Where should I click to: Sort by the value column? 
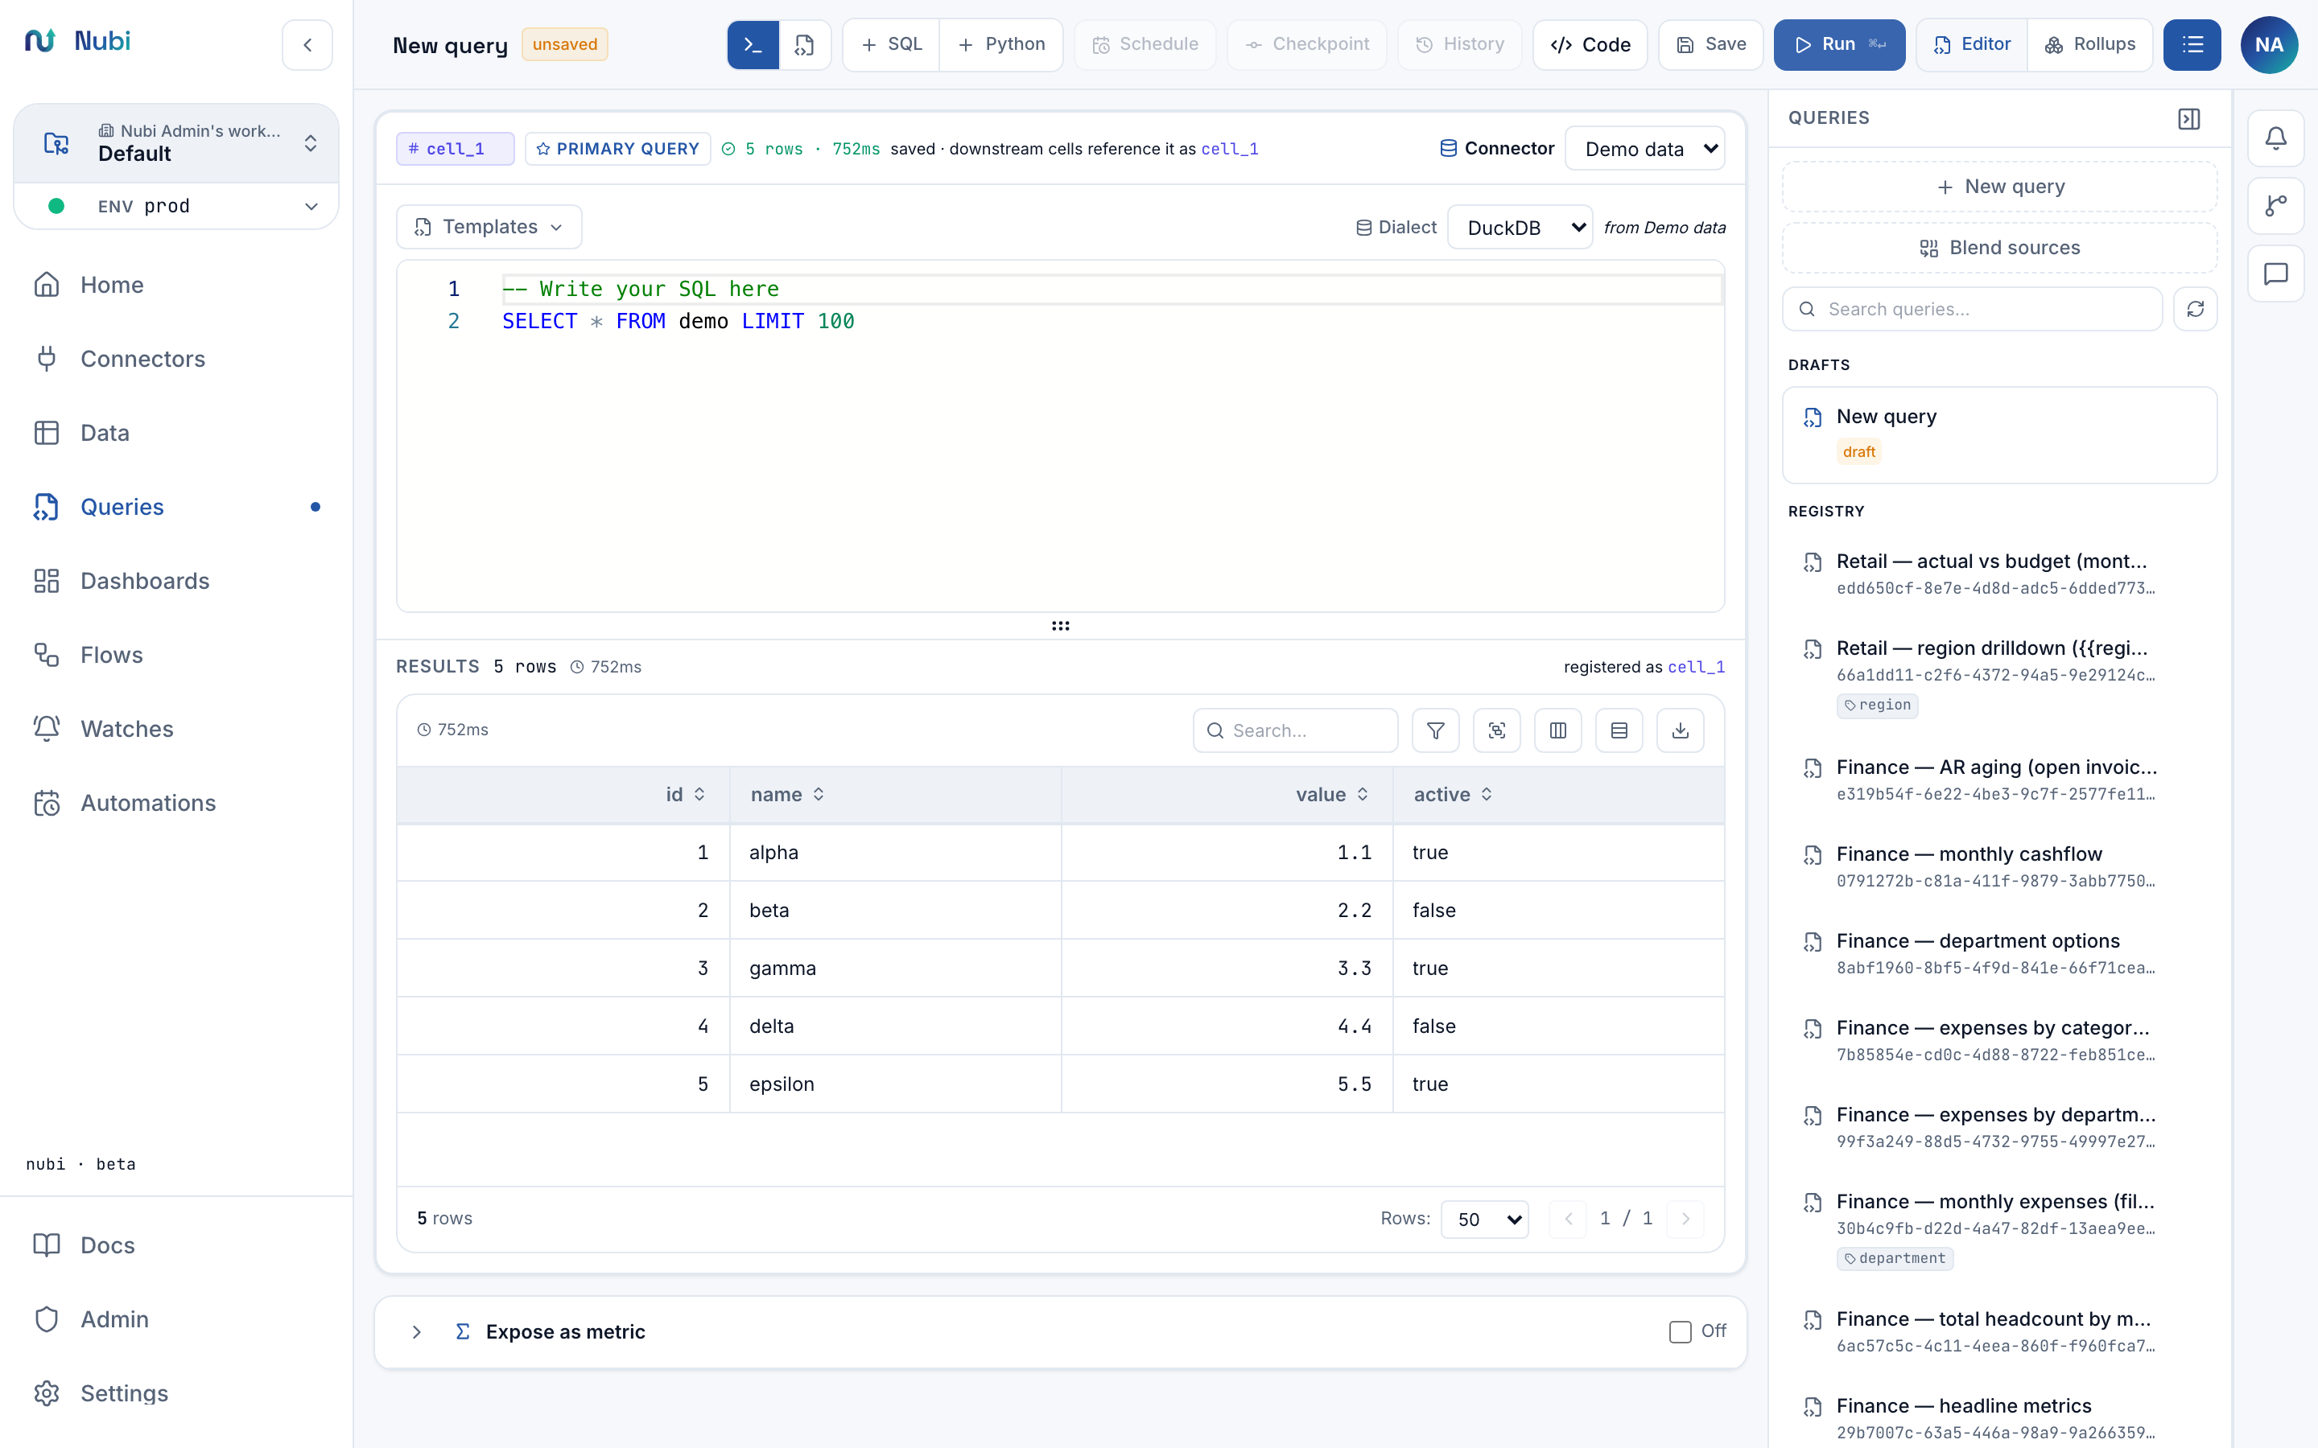tap(1332, 795)
